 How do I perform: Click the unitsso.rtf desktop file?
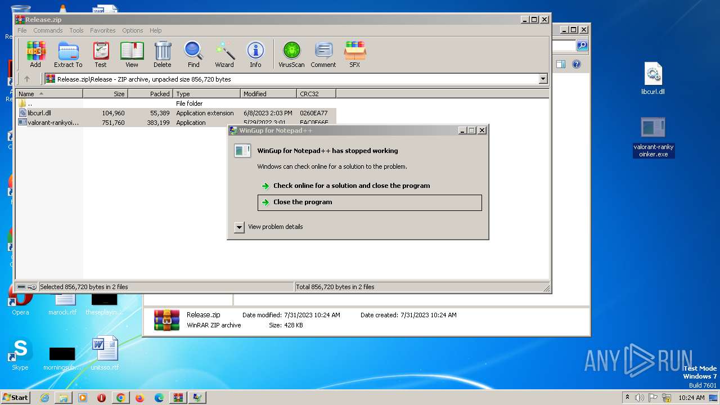(x=105, y=353)
